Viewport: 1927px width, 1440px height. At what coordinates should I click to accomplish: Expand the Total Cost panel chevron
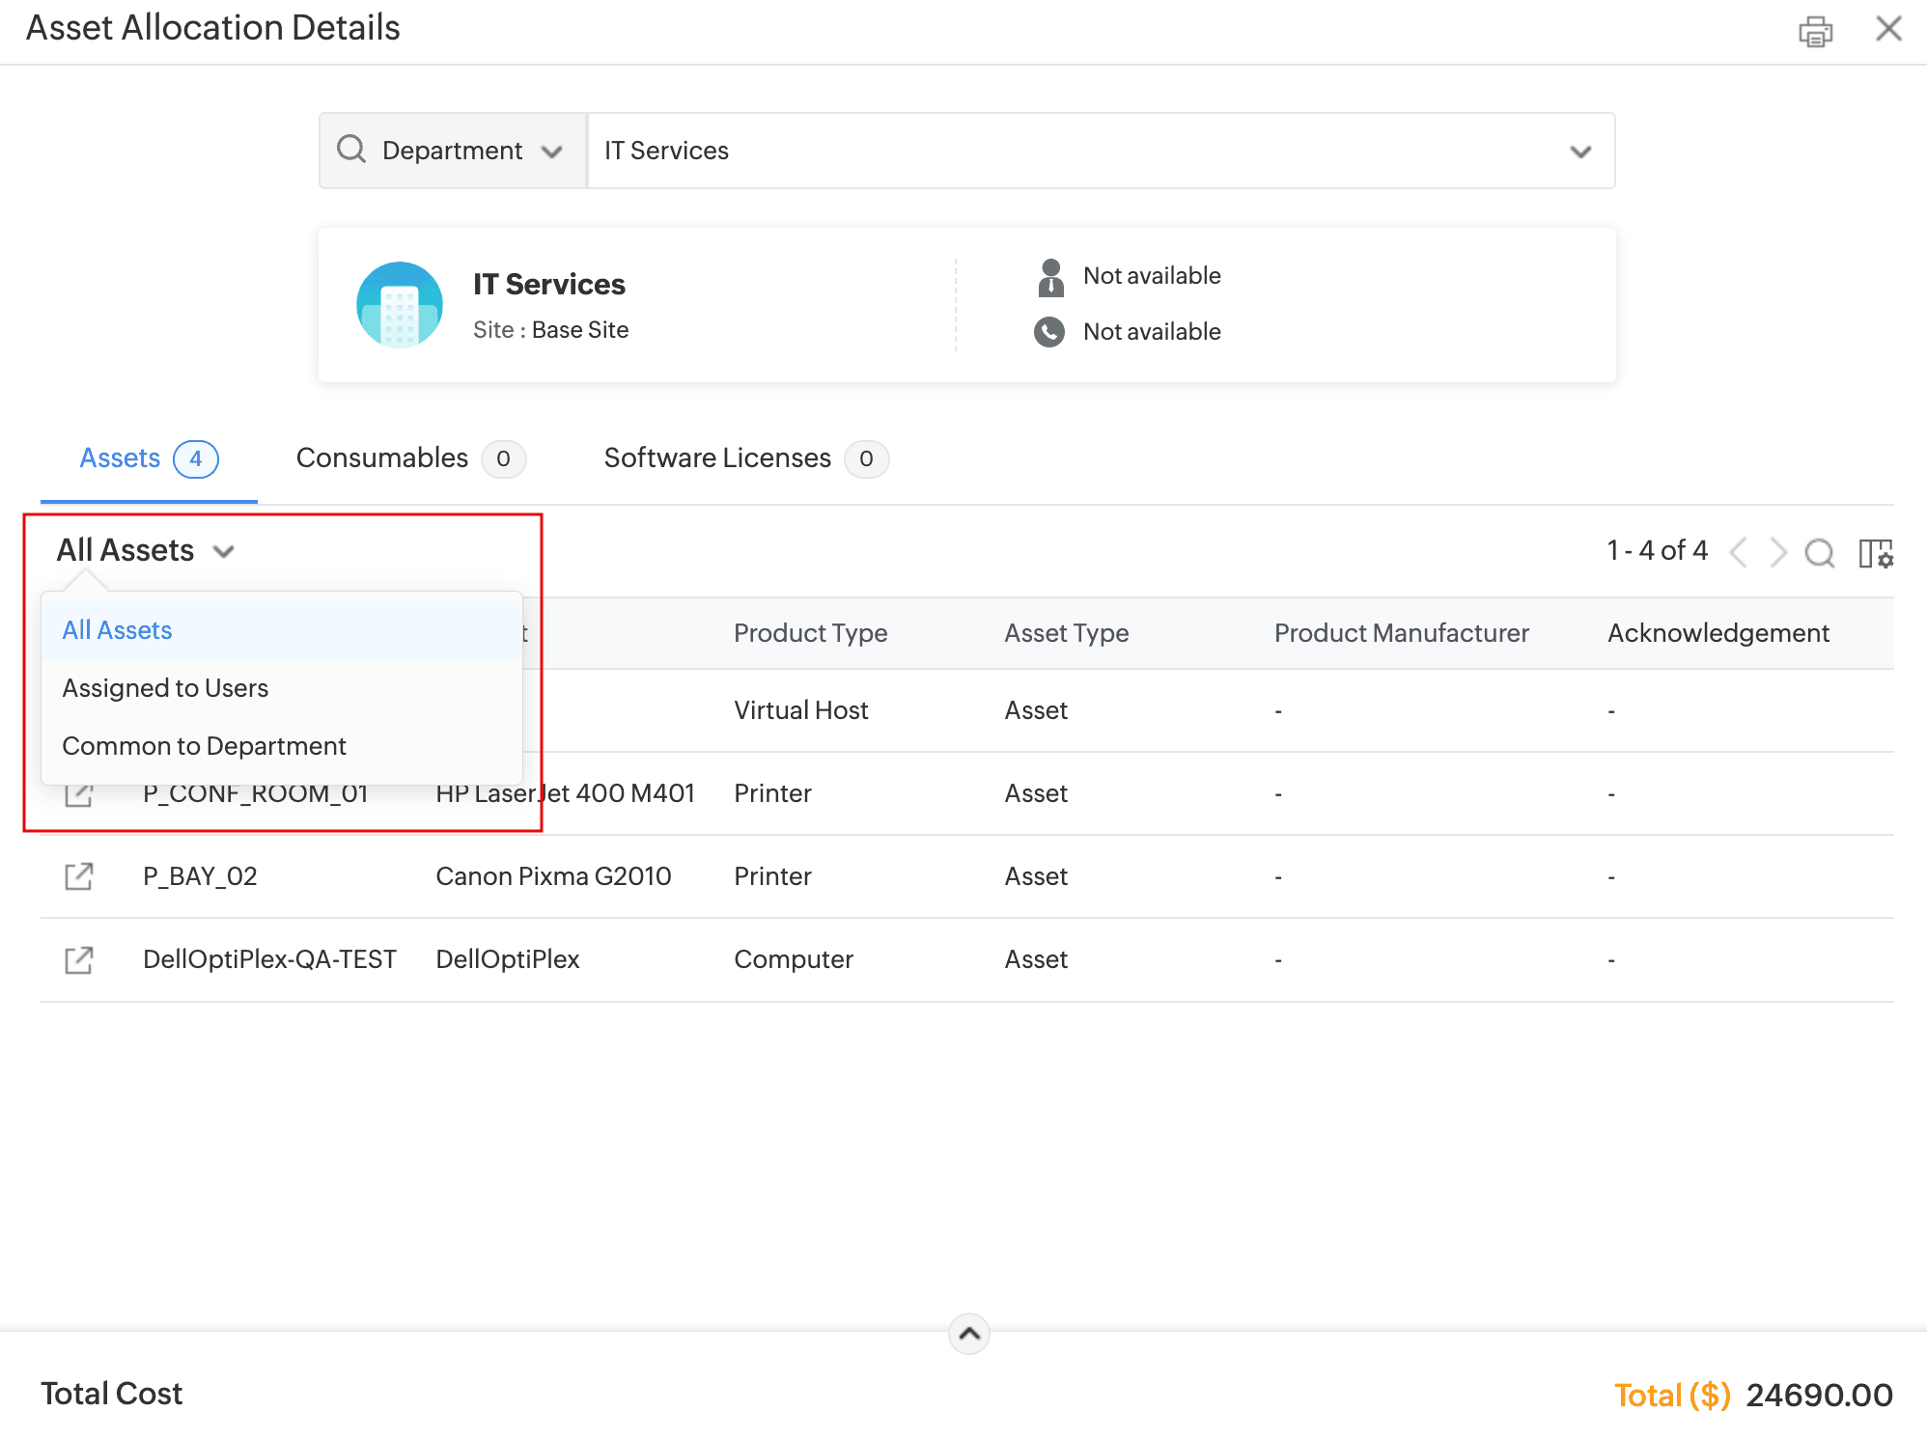pos(968,1334)
